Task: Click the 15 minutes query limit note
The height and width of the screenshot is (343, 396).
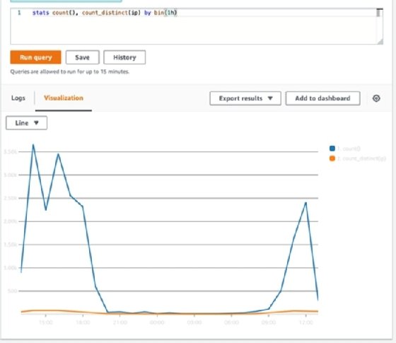Action: coord(70,71)
